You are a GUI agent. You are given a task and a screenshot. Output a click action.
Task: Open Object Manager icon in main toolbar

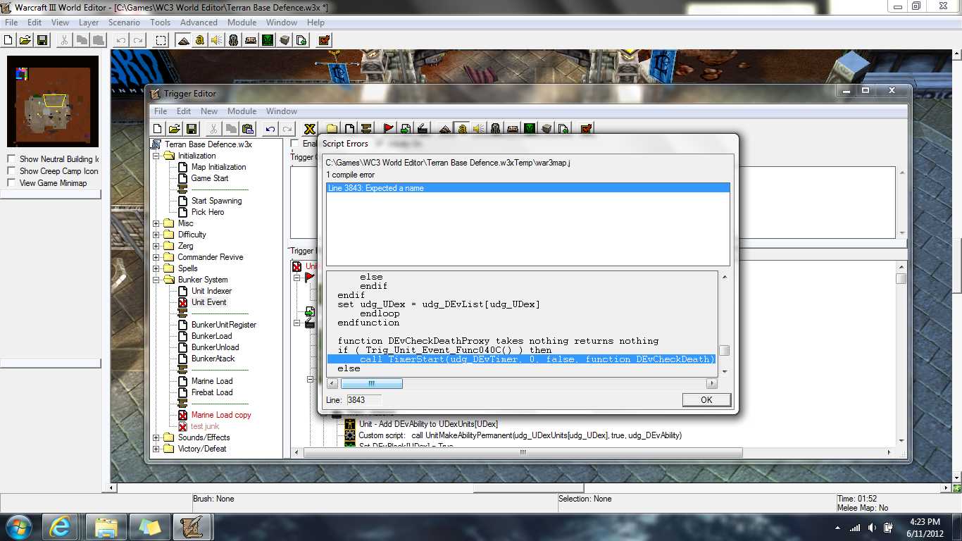[x=285, y=41]
